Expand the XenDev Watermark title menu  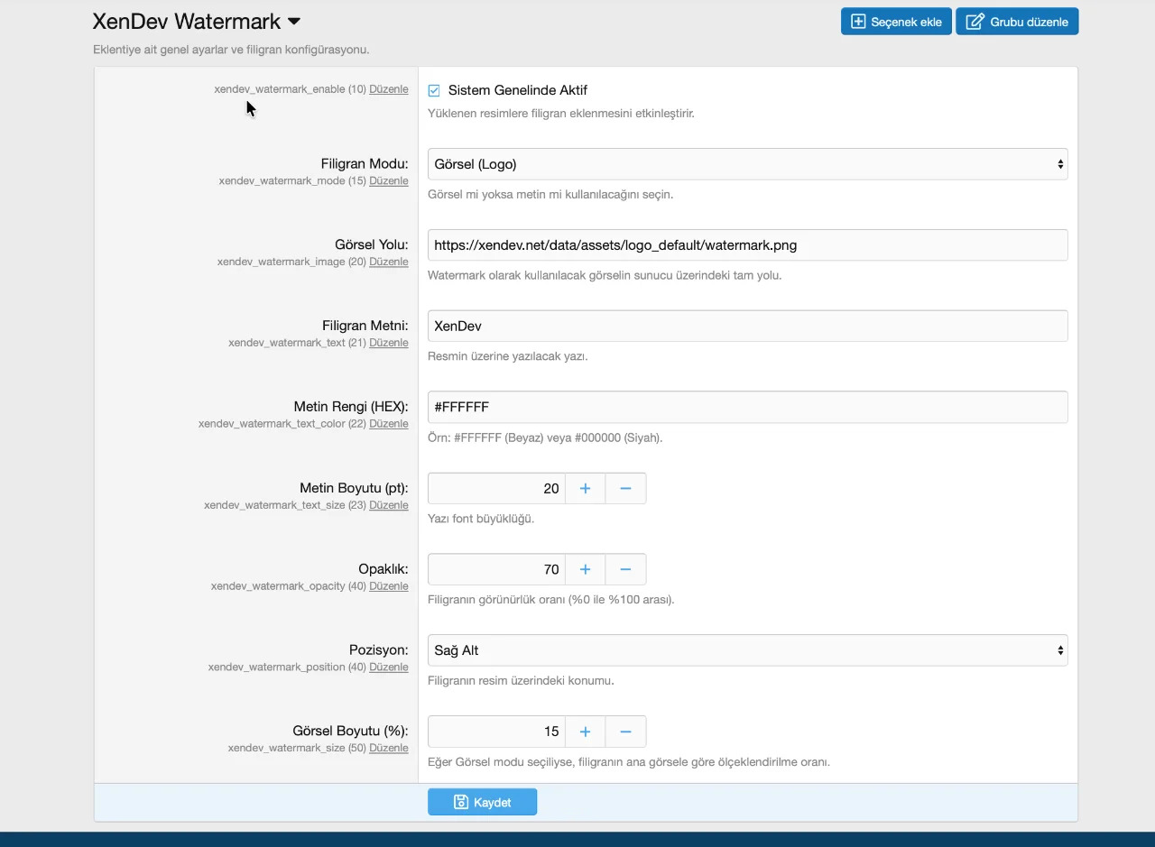pyautogui.click(x=293, y=22)
